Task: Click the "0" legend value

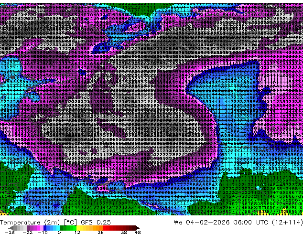Action: tap(59, 232)
